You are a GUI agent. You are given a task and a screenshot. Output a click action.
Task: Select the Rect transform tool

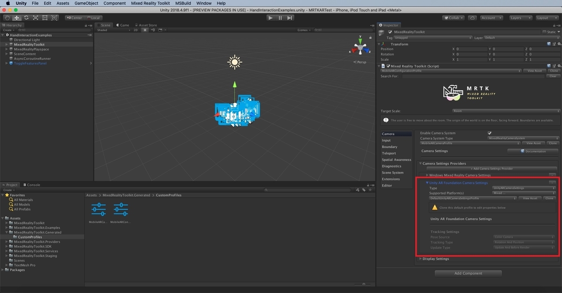point(44,18)
